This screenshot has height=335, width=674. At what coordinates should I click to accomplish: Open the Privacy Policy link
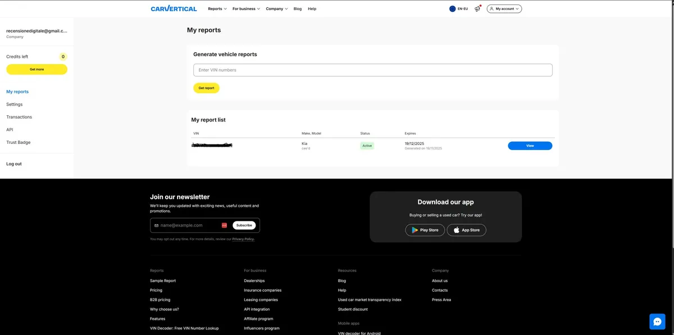(243, 239)
